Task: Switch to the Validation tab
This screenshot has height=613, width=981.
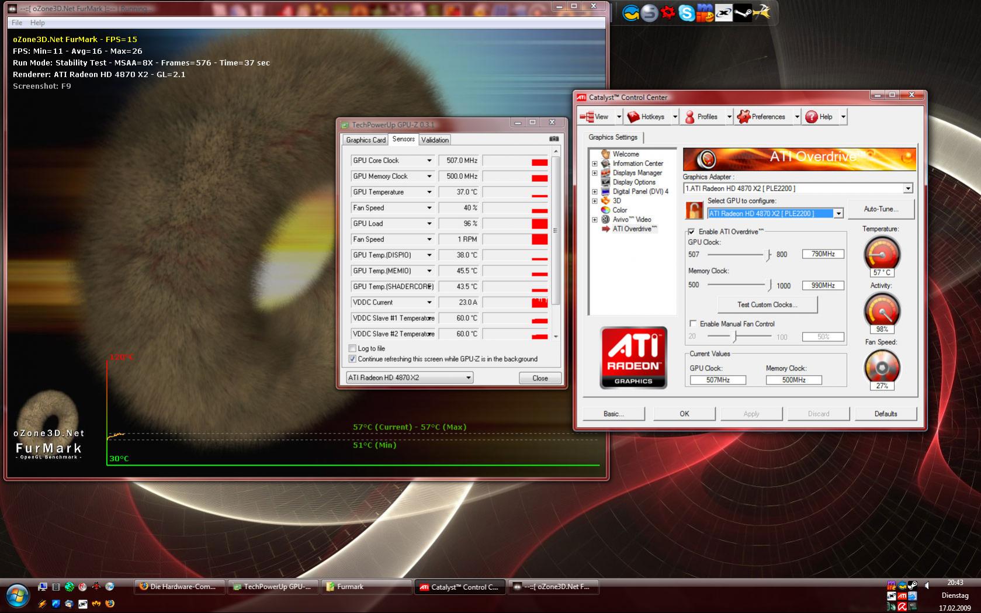Action: tap(435, 140)
